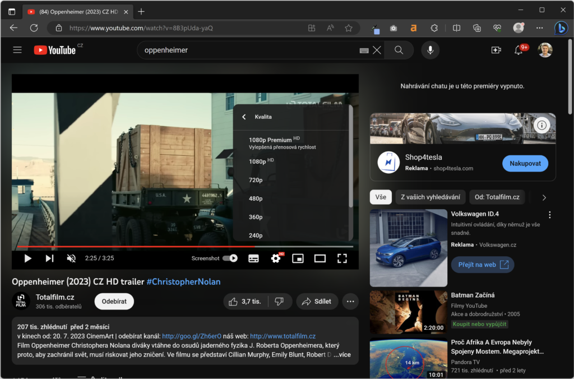Select the Od: Totalfilm.cz chip

click(497, 197)
